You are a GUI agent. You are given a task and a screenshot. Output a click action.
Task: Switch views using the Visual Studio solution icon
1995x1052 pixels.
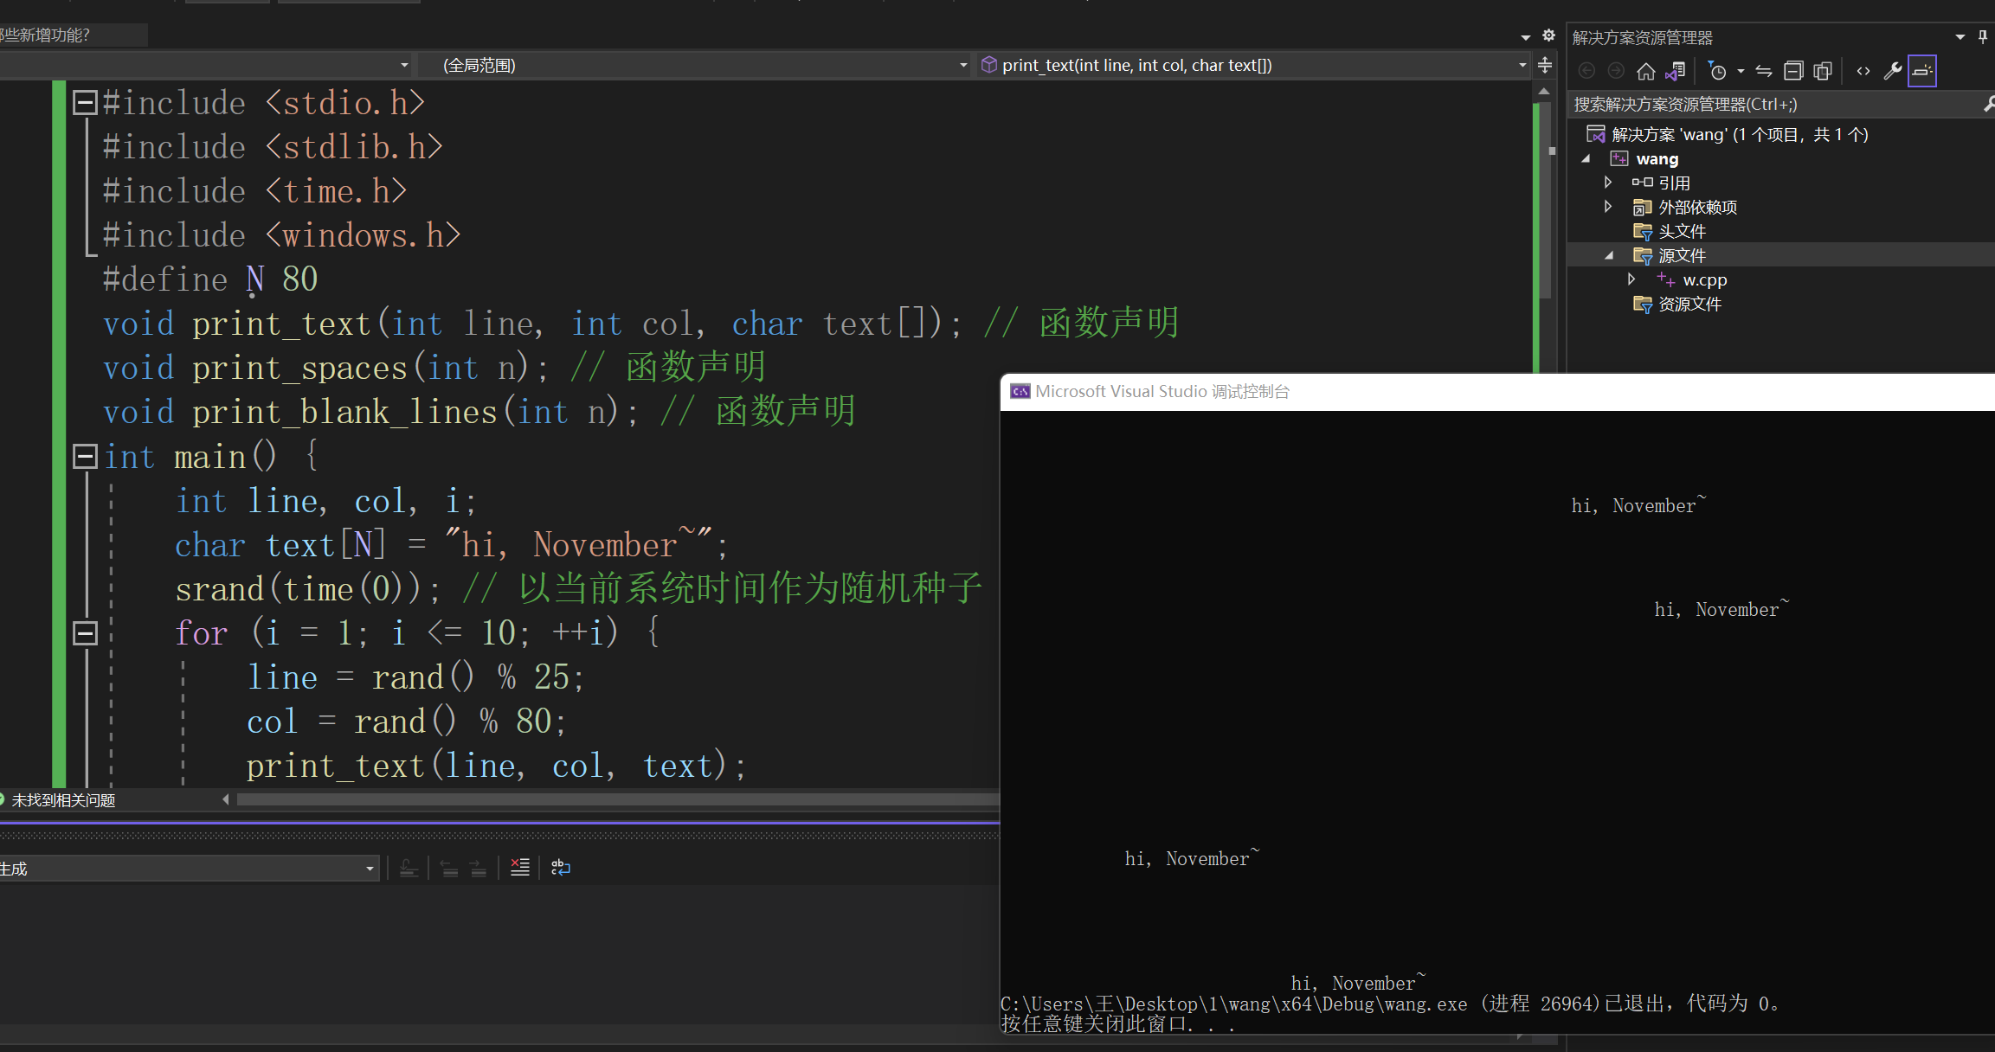click(1675, 71)
